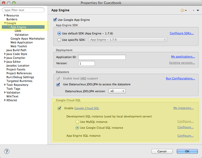
Task: Open the App Engine 1.7.6 SDK dropdown
Action: [128, 40]
